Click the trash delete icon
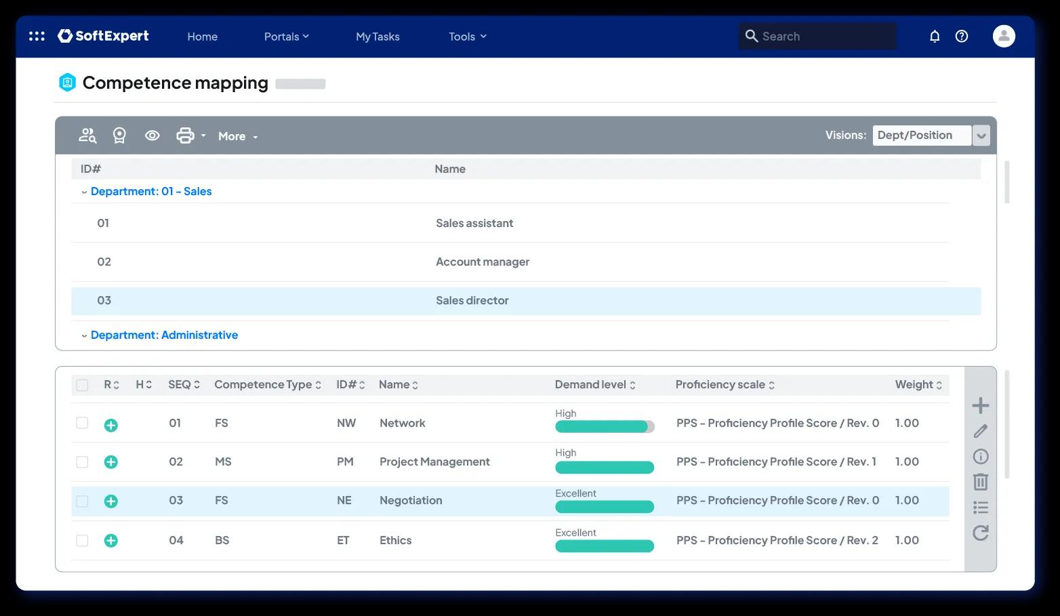The width and height of the screenshot is (1060, 616). tap(981, 482)
